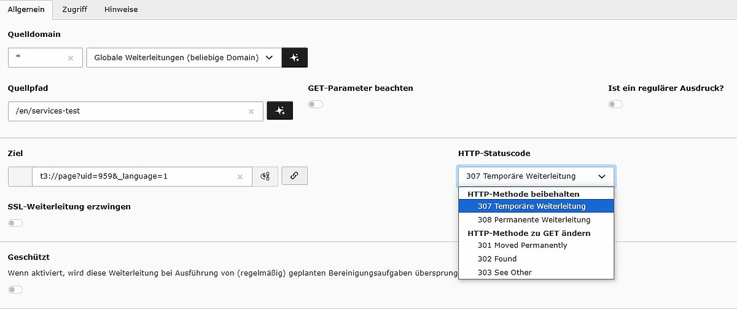This screenshot has width=737, height=309.
Task: Collapse the HTTP-Statuscode dropdown
Action: [536, 176]
